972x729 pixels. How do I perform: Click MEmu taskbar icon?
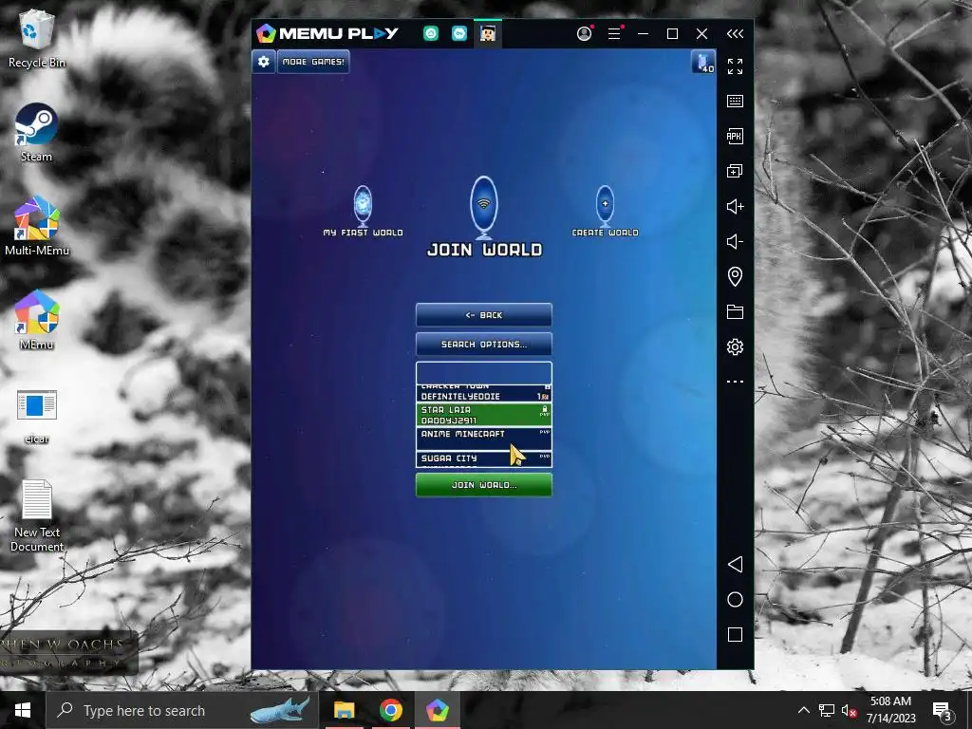438,710
